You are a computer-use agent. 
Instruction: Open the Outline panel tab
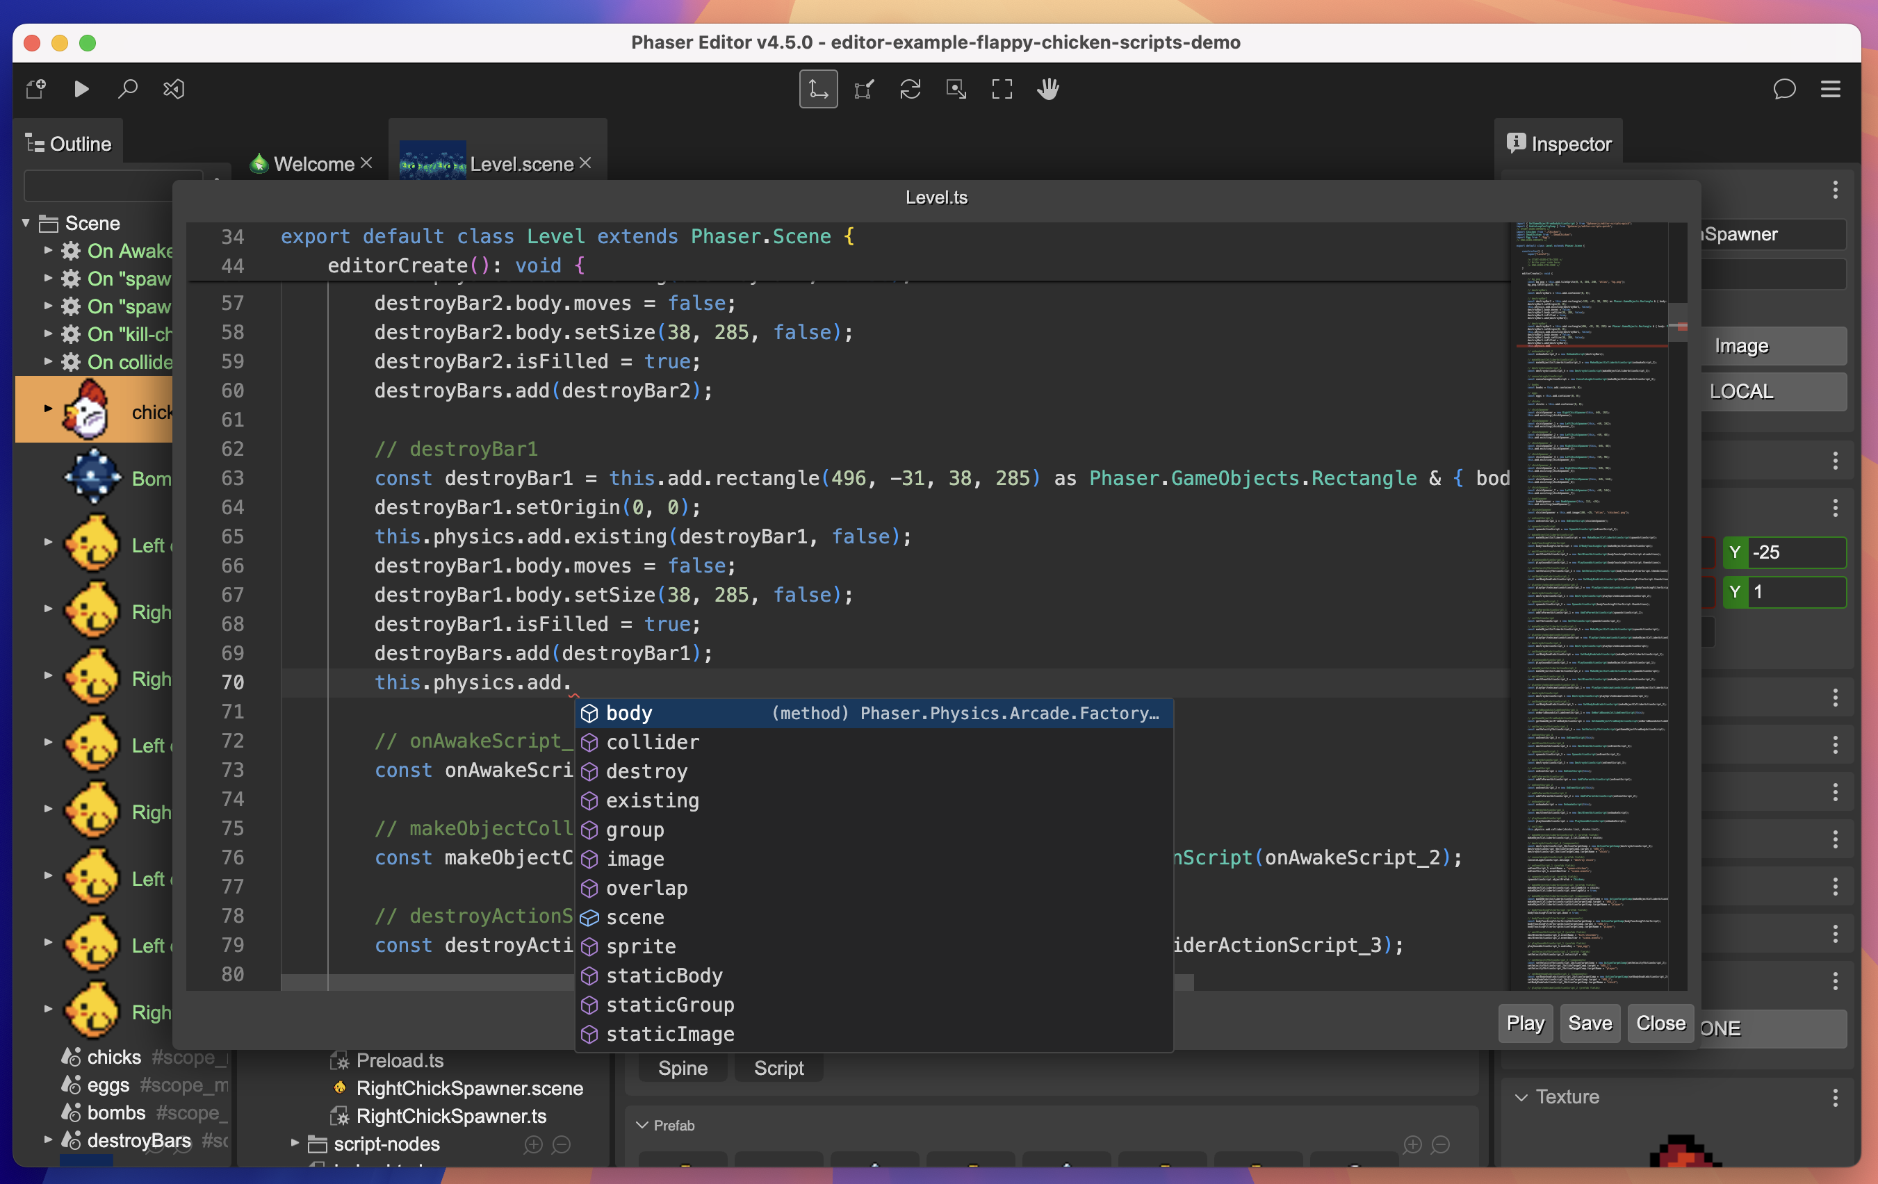pyautogui.click(x=69, y=143)
